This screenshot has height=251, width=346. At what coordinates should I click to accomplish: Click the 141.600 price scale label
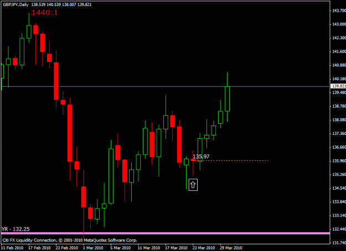point(339,51)
